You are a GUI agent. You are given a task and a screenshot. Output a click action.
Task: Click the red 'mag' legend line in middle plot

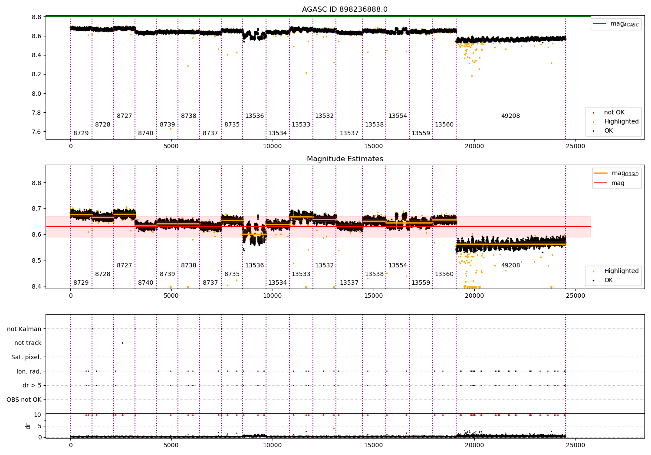(x=601, y=183)
